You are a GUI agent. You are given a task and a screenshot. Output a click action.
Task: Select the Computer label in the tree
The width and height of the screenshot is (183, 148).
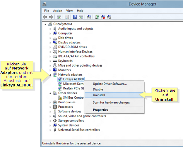click(65, 33)
